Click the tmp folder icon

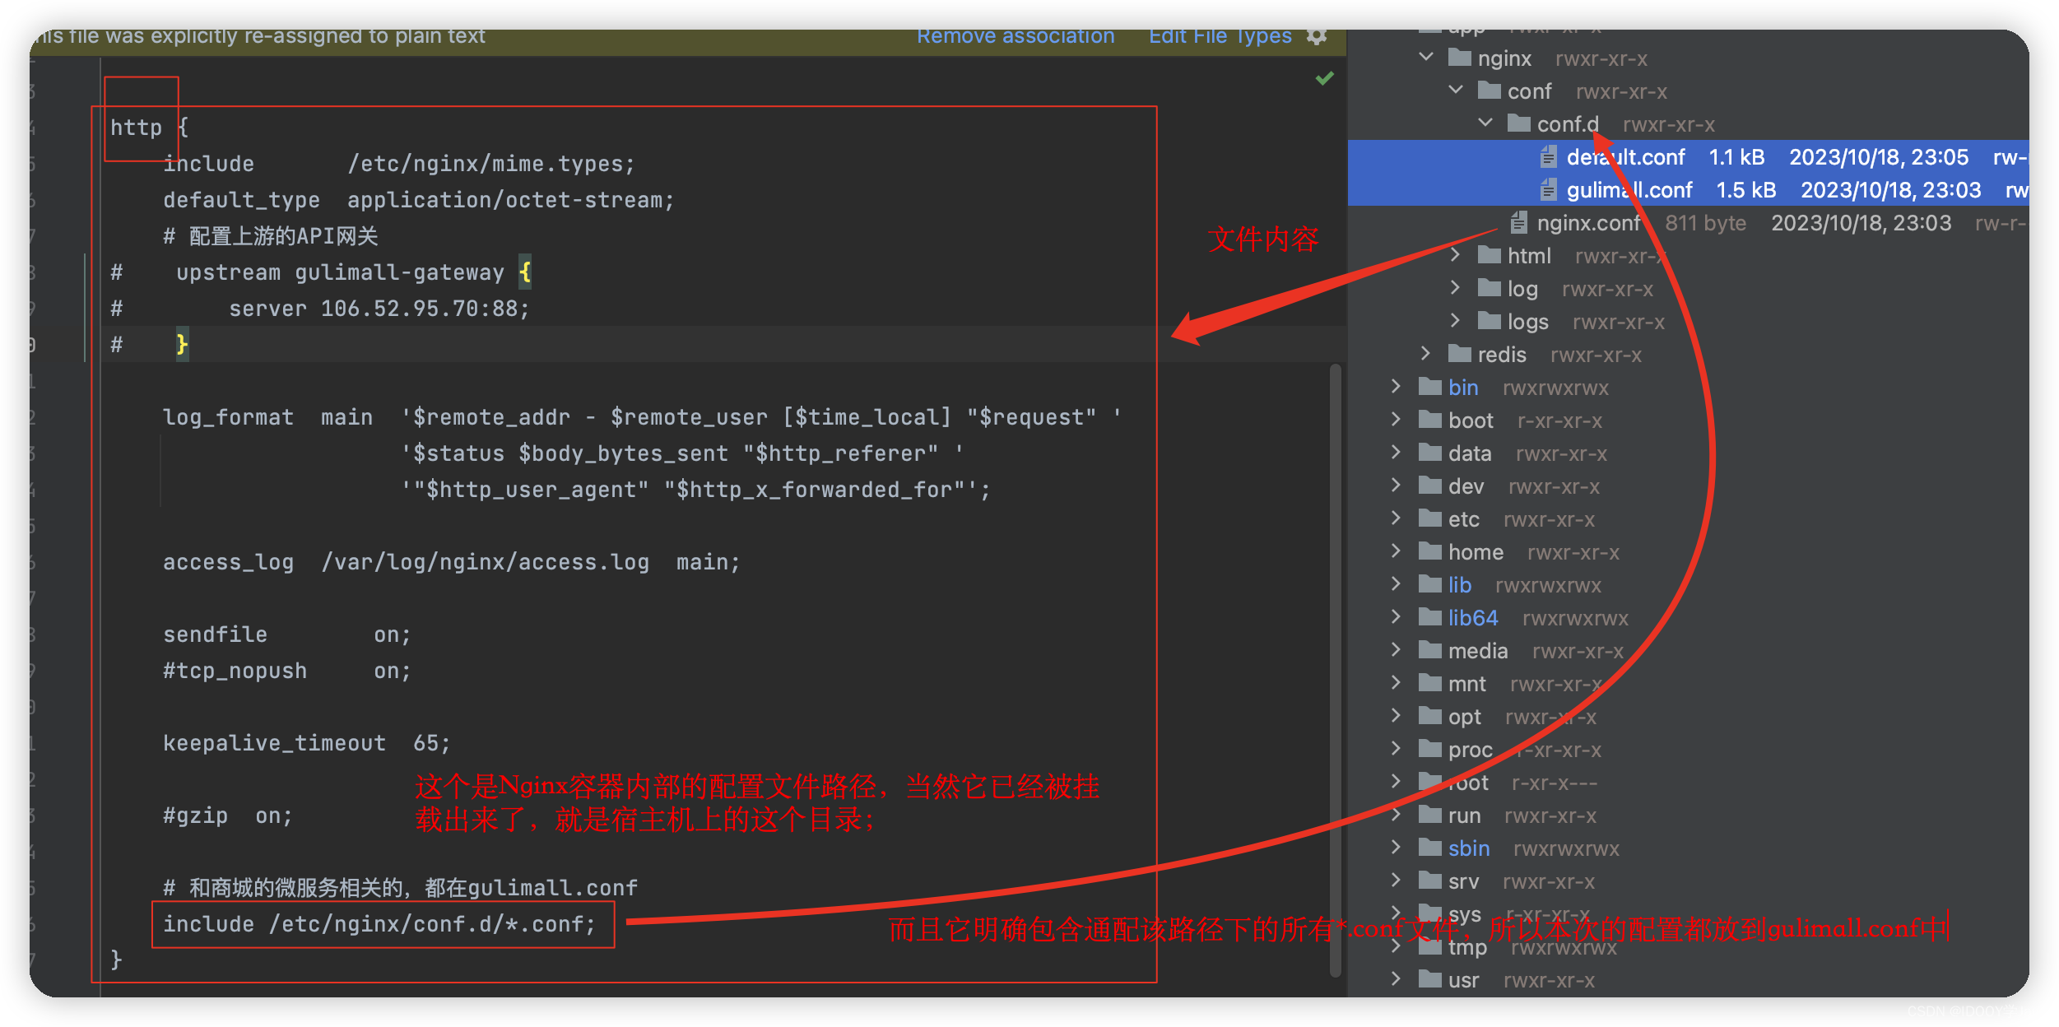pos(1430,946)
